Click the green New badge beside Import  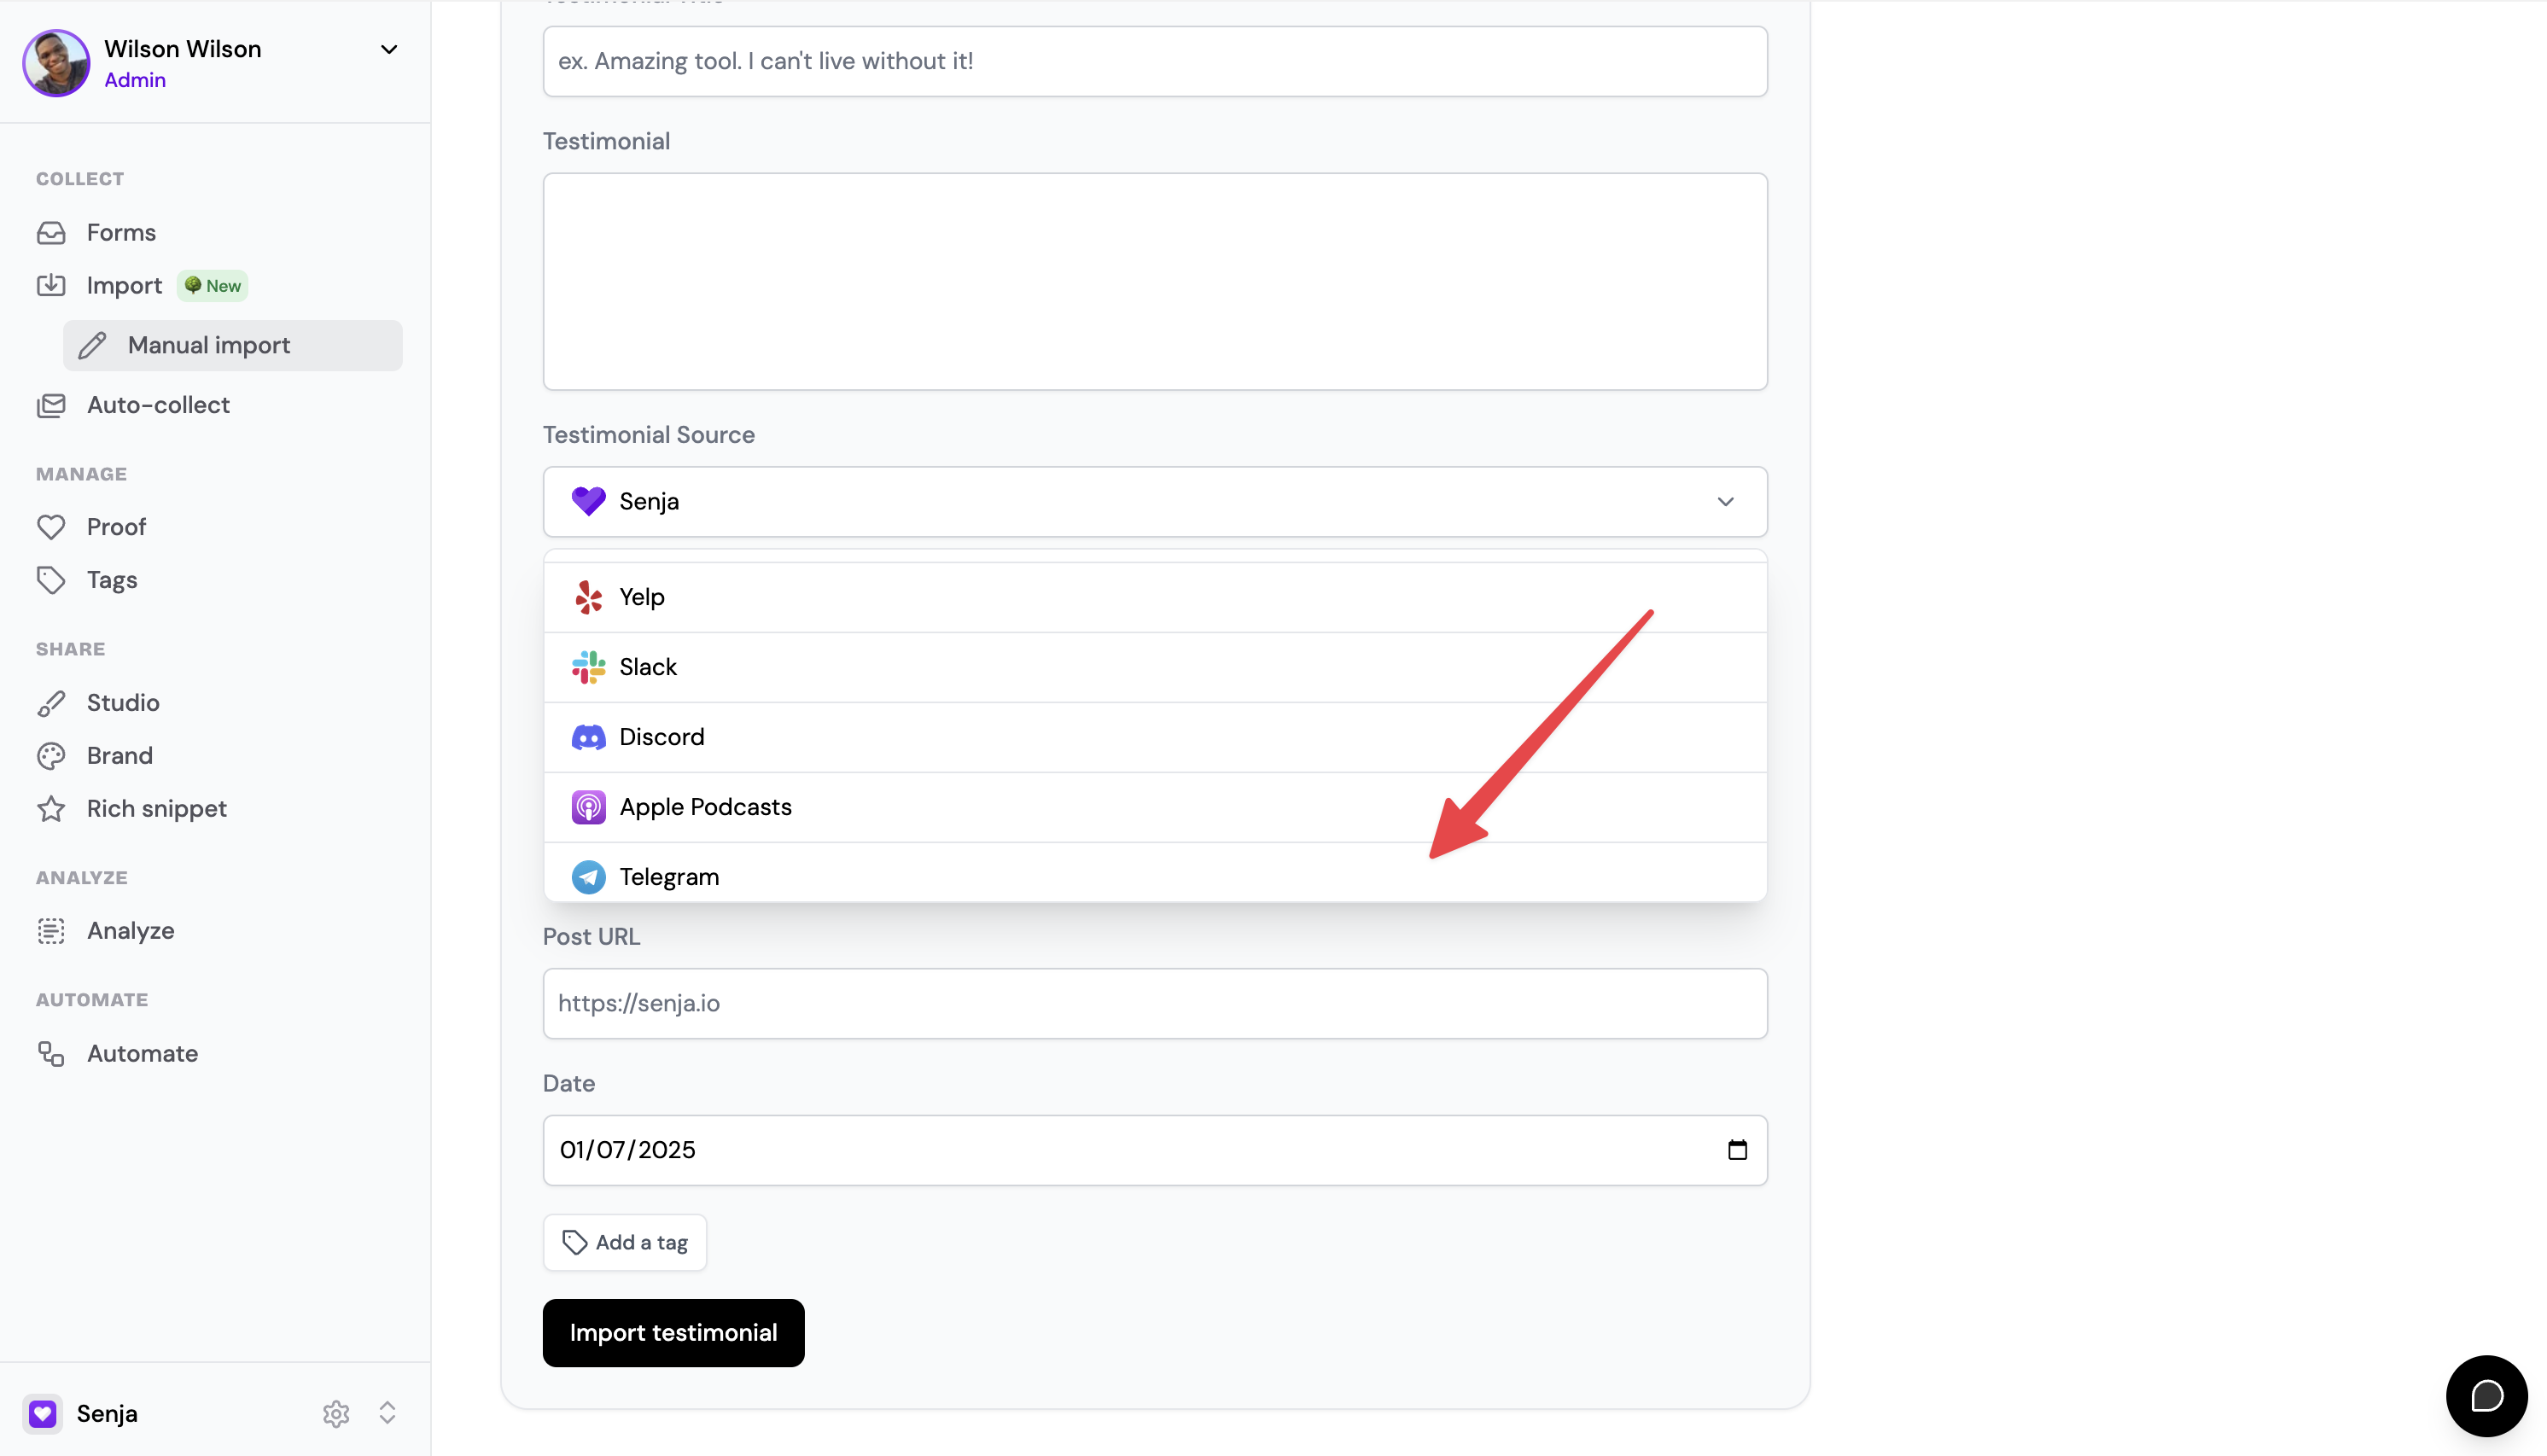tap(213, 286)
